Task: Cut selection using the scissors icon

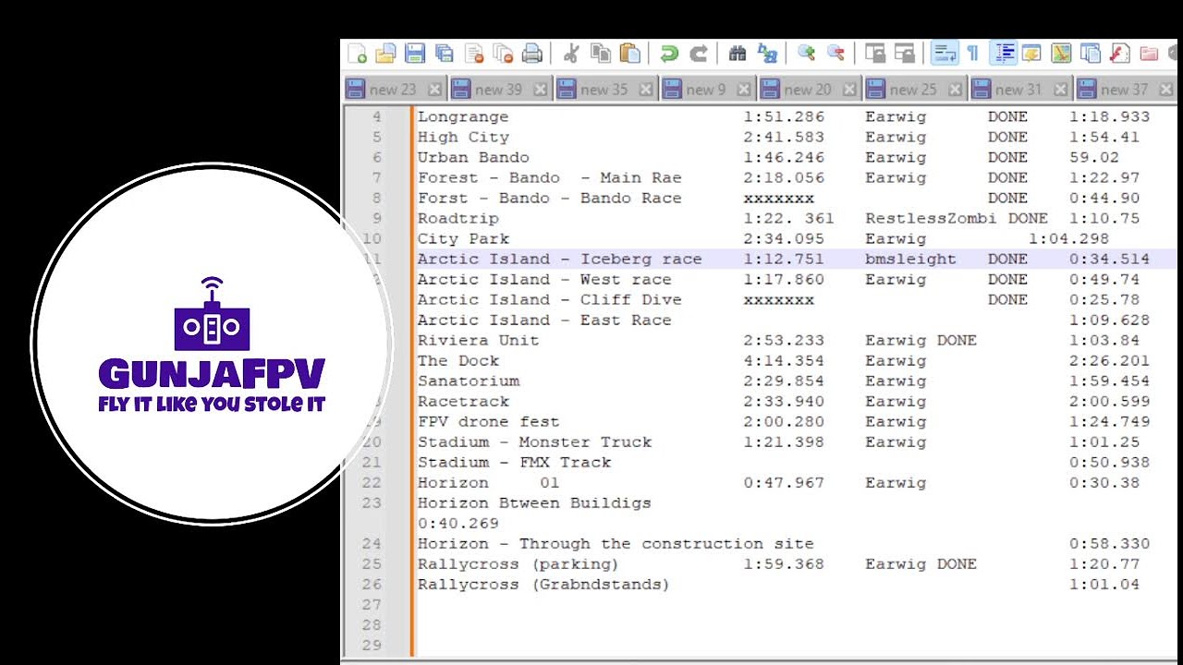Action: tap(571, 54)
